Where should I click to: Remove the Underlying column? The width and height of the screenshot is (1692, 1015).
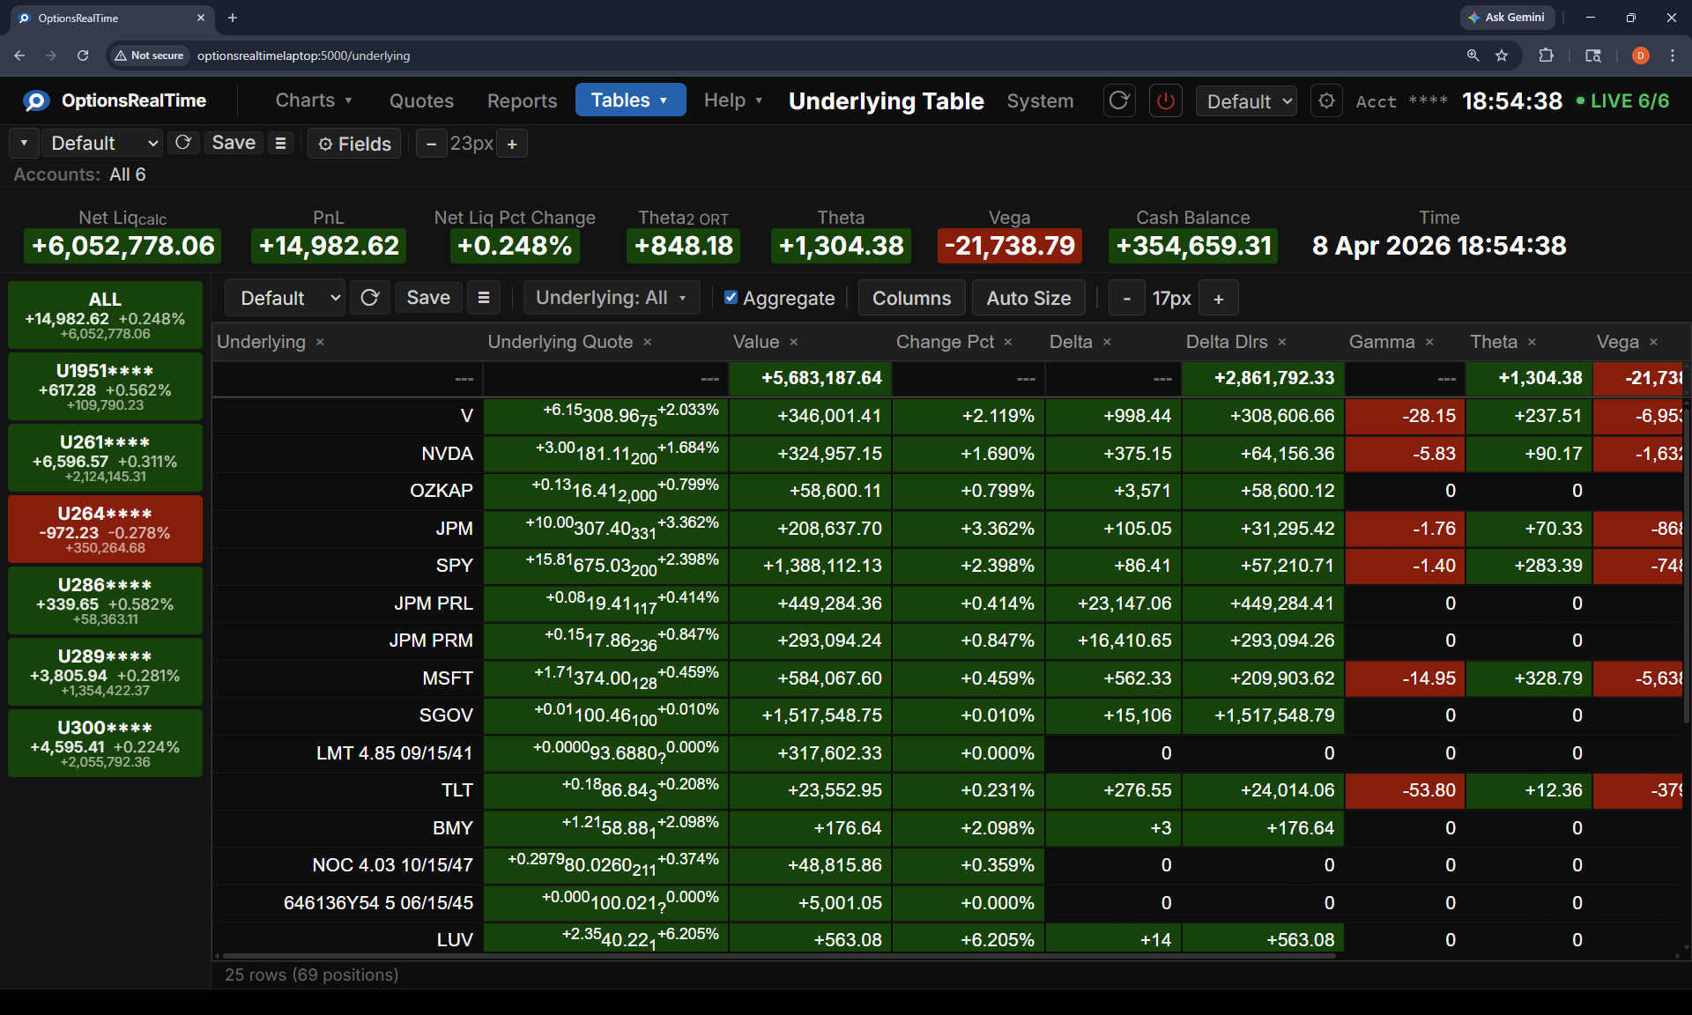320,342
